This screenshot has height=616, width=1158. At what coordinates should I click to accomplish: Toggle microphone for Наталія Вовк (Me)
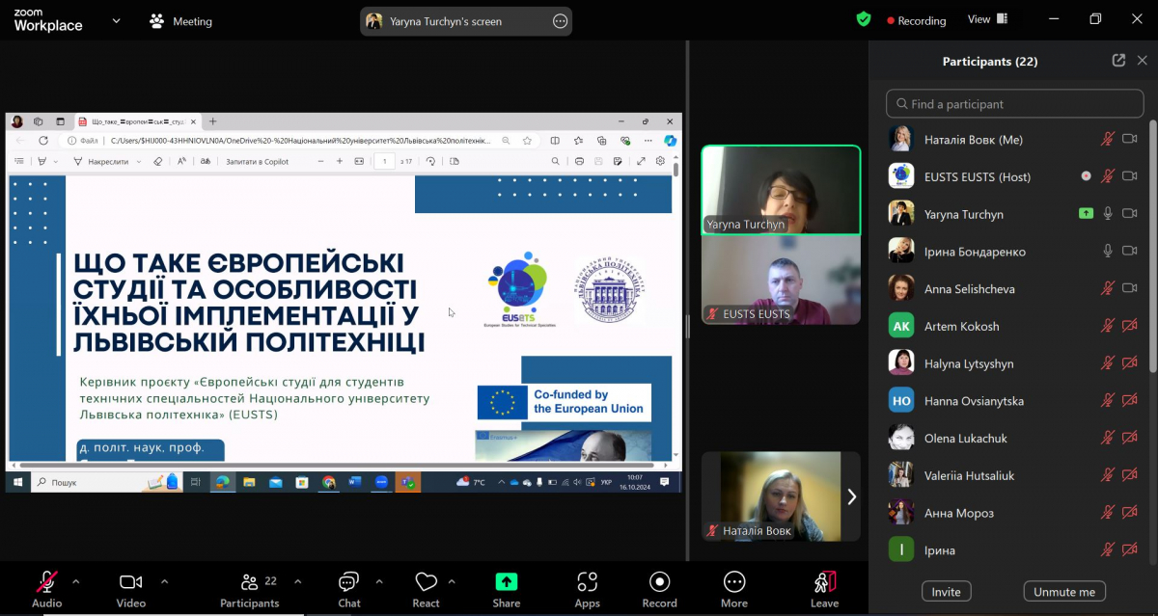point(1108,140)
